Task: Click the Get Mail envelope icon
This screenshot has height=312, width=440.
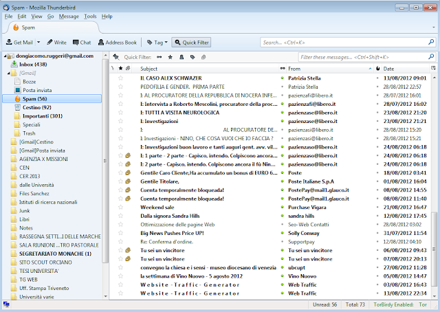Action: pyautogui.click(x=8, y=42)
